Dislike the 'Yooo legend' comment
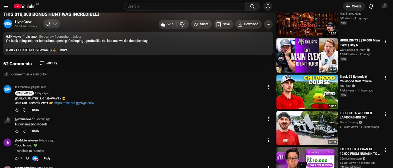393x168 pixels. pos(28,158)
